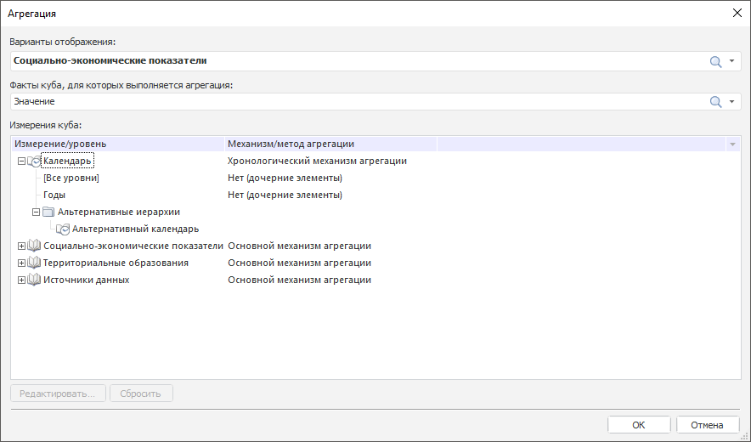Click the Альтернативный календарь clock icon
This screenshot has height=442, width=751.
pyautogui.click(x=62, y=229)
